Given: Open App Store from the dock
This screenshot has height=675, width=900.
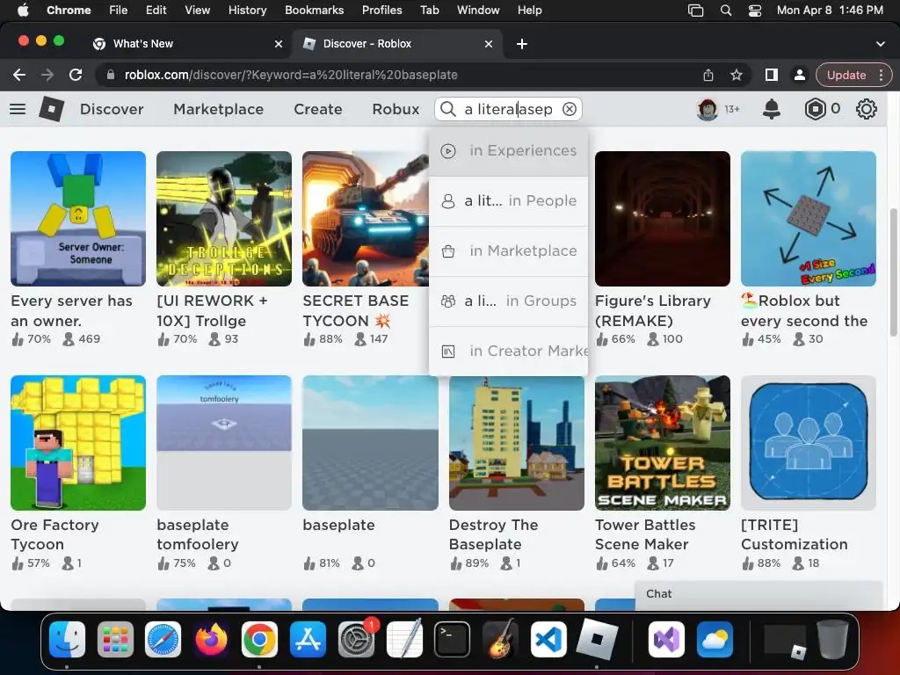Looking at the screenshot, I should [308, 639].
